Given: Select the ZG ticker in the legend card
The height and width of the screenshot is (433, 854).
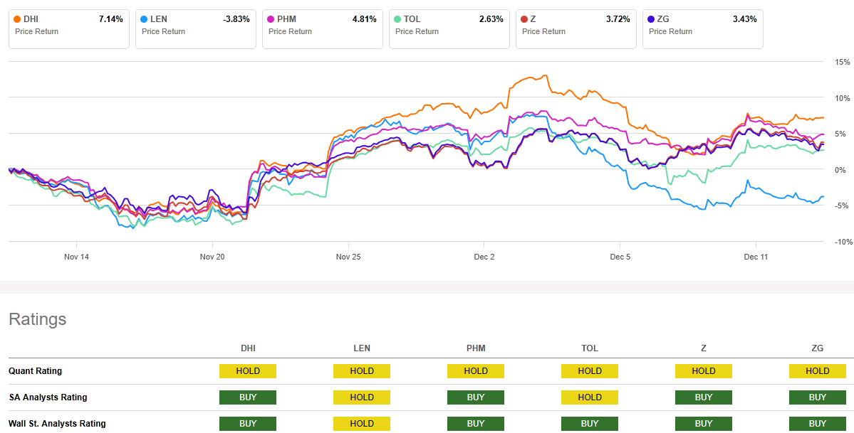Looking at the screenshot, I should (664, 19).
